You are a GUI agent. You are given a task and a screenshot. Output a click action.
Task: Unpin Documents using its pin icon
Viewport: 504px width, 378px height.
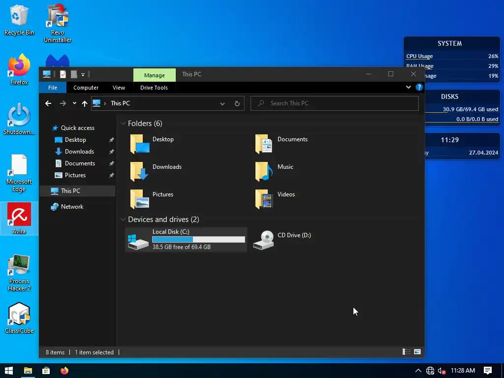(x=111, y=163)
